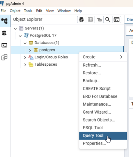Click the Servers group icon
The image size is (133, 157).
(21, 28)
